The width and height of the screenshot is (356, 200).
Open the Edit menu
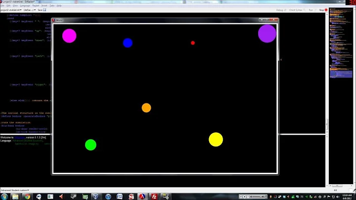pyautogui.click(x=8, y=5)
